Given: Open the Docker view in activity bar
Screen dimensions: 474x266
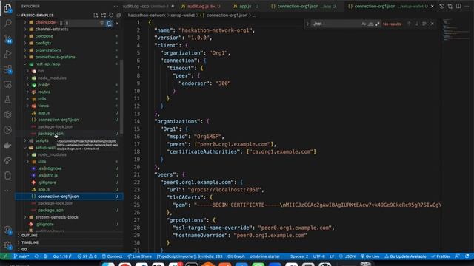Looking at the screenshot, I should pos(7,145).
